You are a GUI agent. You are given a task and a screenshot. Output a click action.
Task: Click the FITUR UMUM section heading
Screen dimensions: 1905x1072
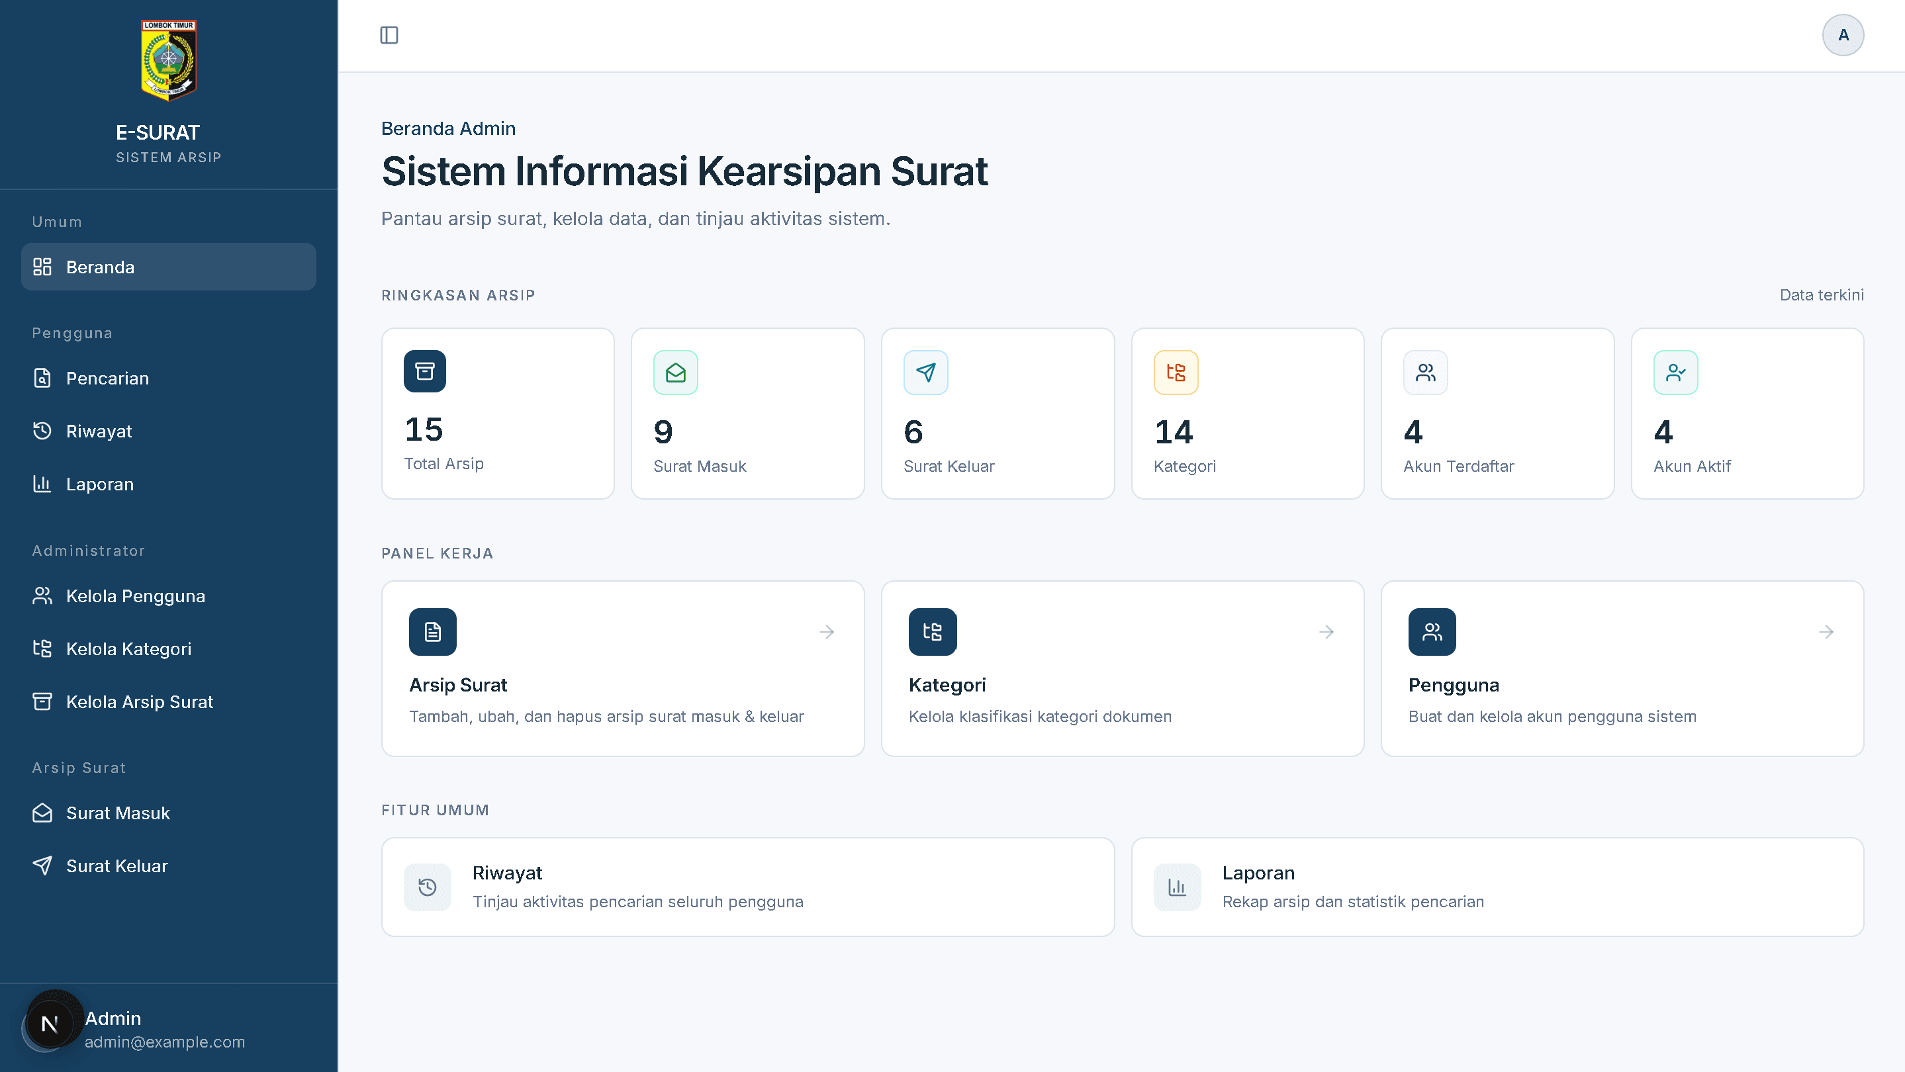click(435, 810)
